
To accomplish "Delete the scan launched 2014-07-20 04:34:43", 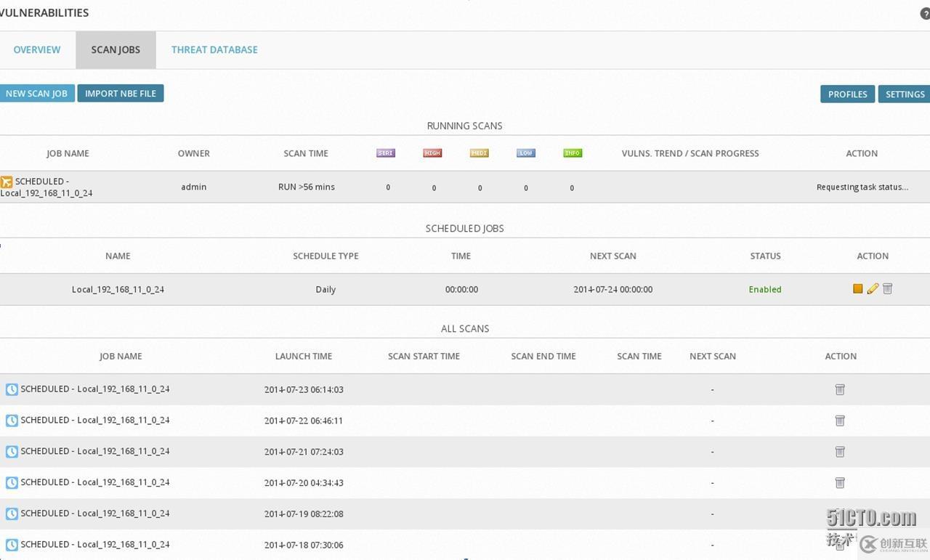I will [840, 483].
